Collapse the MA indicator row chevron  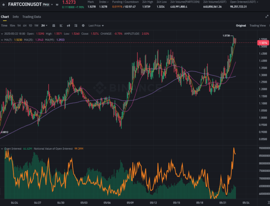pos(2,40)
